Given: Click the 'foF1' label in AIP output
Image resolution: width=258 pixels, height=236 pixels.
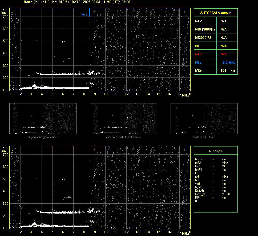Looking at the screenshot, I should [x=198, y=166].
